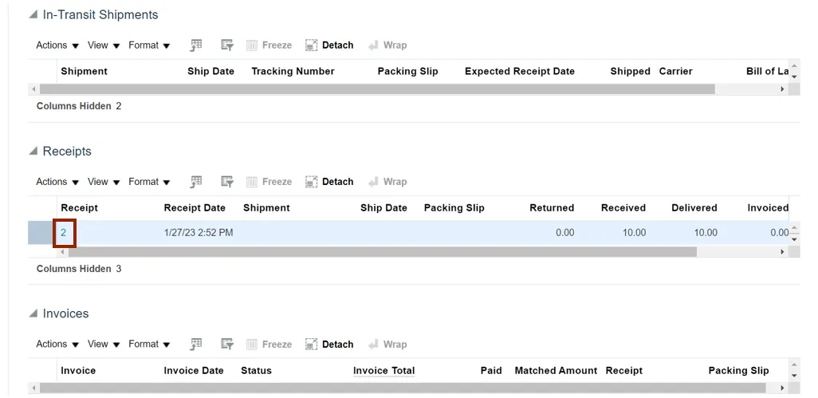Viewport: 818px width, 398px height.
Task: Sort by Receipt Date column header in Receipts
Action: coord(195,208)
